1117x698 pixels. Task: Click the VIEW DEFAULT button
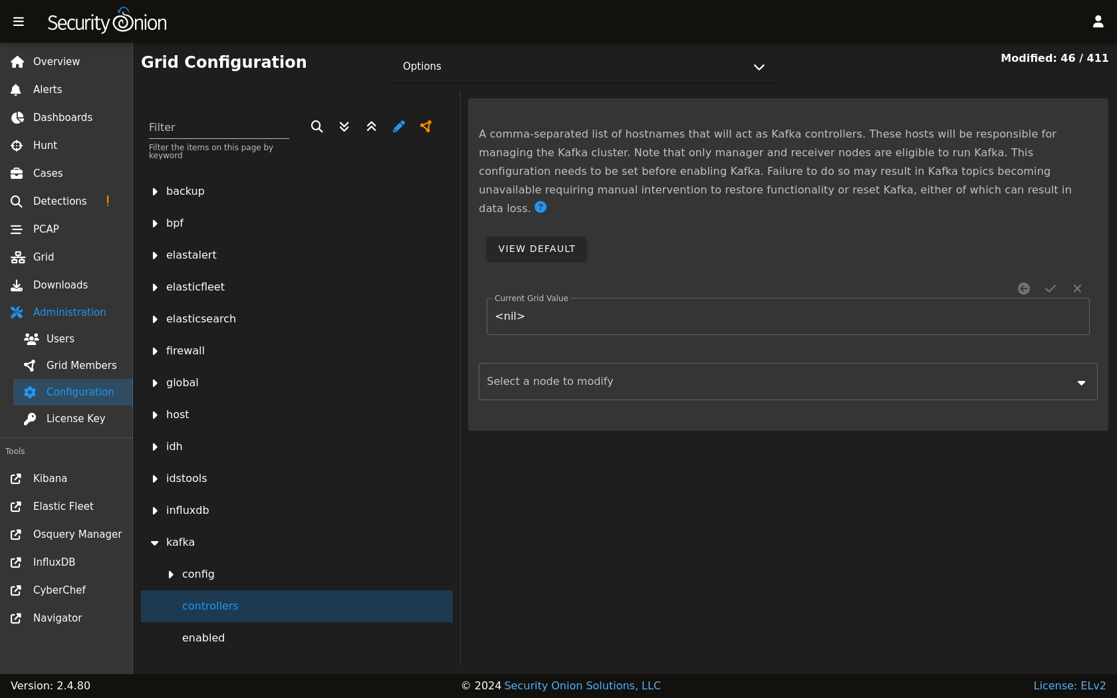[x=537, y=249]
